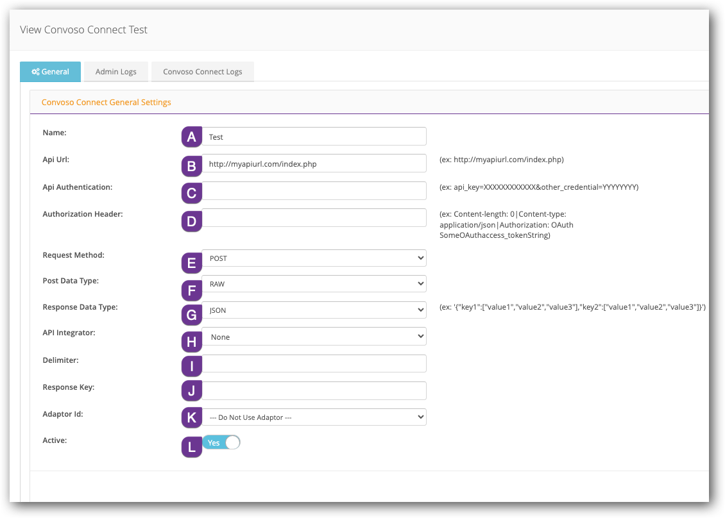Click the Name label
The height and width of the screenshot is (518, 725).
point(55,133)
